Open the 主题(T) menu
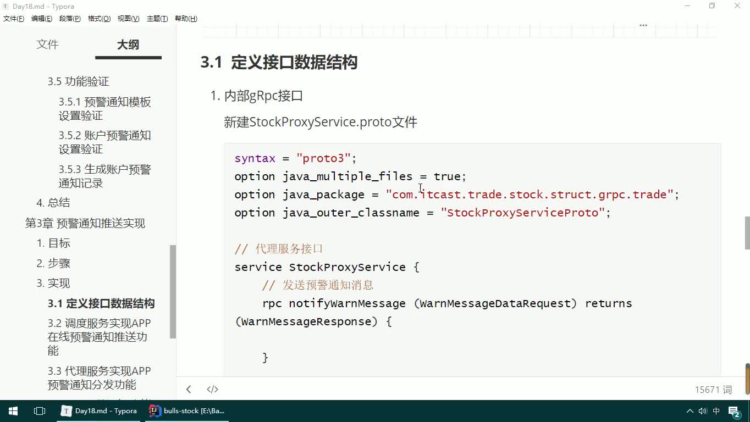This screenshot has width=750, height=422. click(157, 19)
